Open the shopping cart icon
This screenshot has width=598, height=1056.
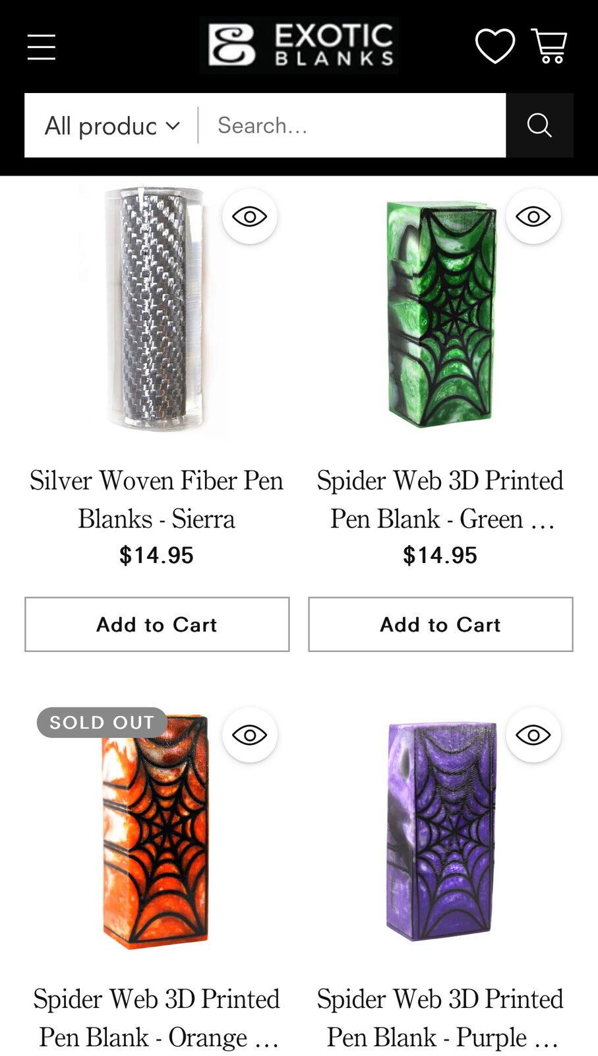tap(550, 46)
